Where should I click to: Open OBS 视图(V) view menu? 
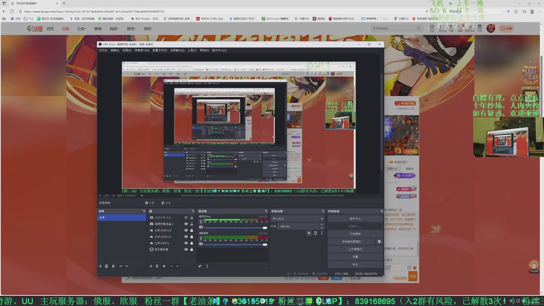126,50
